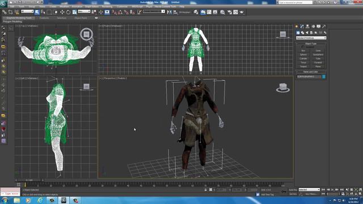Toggle 3D Snaps
The height and width of the screenshot is (204, 363).
(114, 12)
